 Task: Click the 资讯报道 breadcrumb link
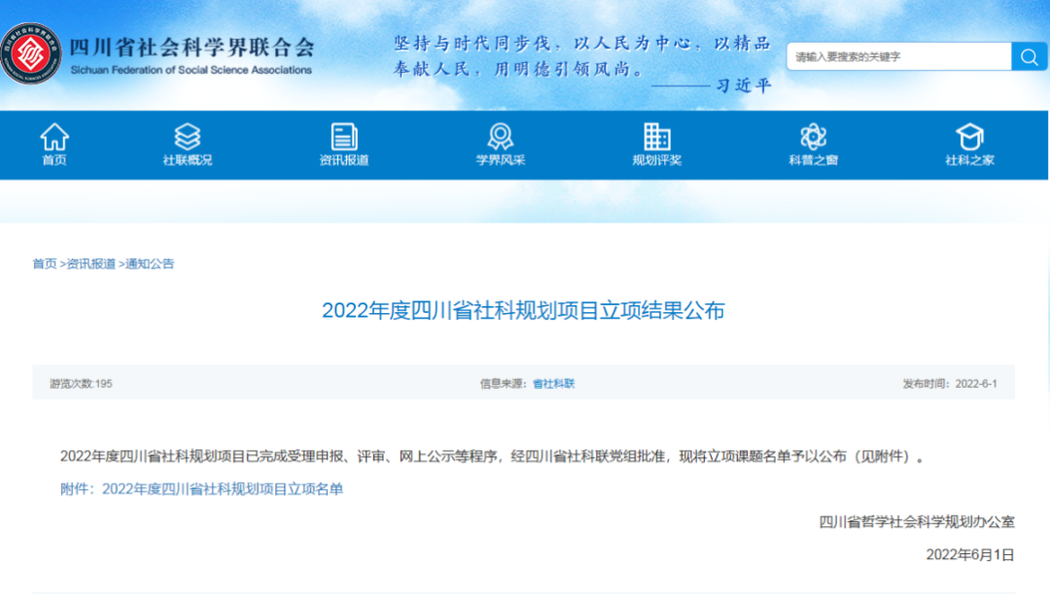[87, 262]
